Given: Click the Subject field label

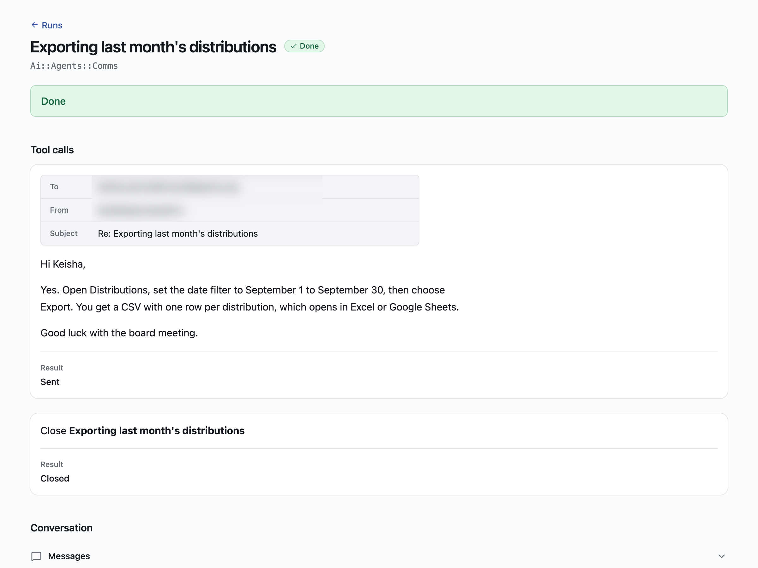Looking at the screenshot, I should 64,234.
